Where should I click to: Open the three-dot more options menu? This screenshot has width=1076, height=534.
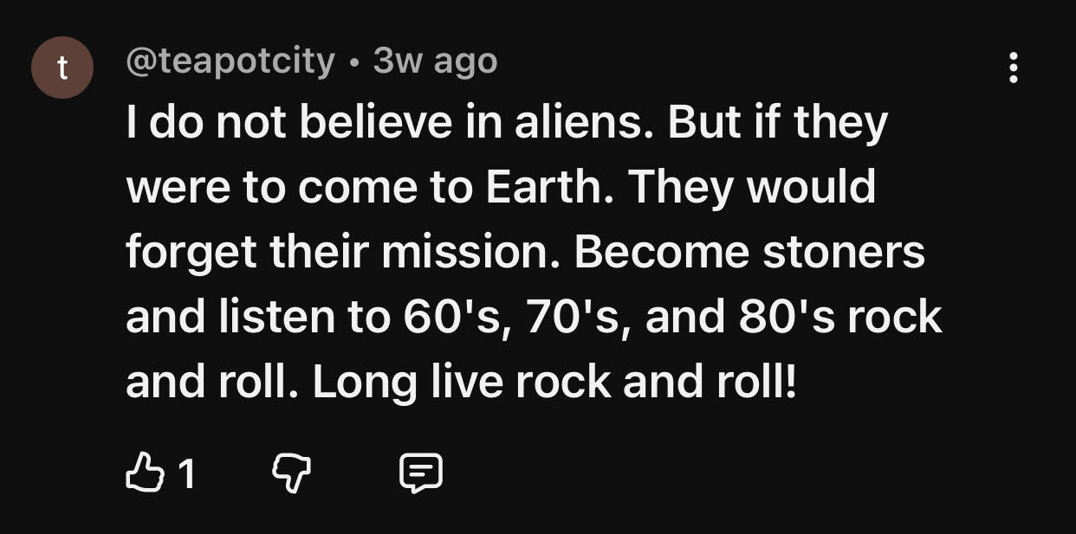pos(1013,68)
